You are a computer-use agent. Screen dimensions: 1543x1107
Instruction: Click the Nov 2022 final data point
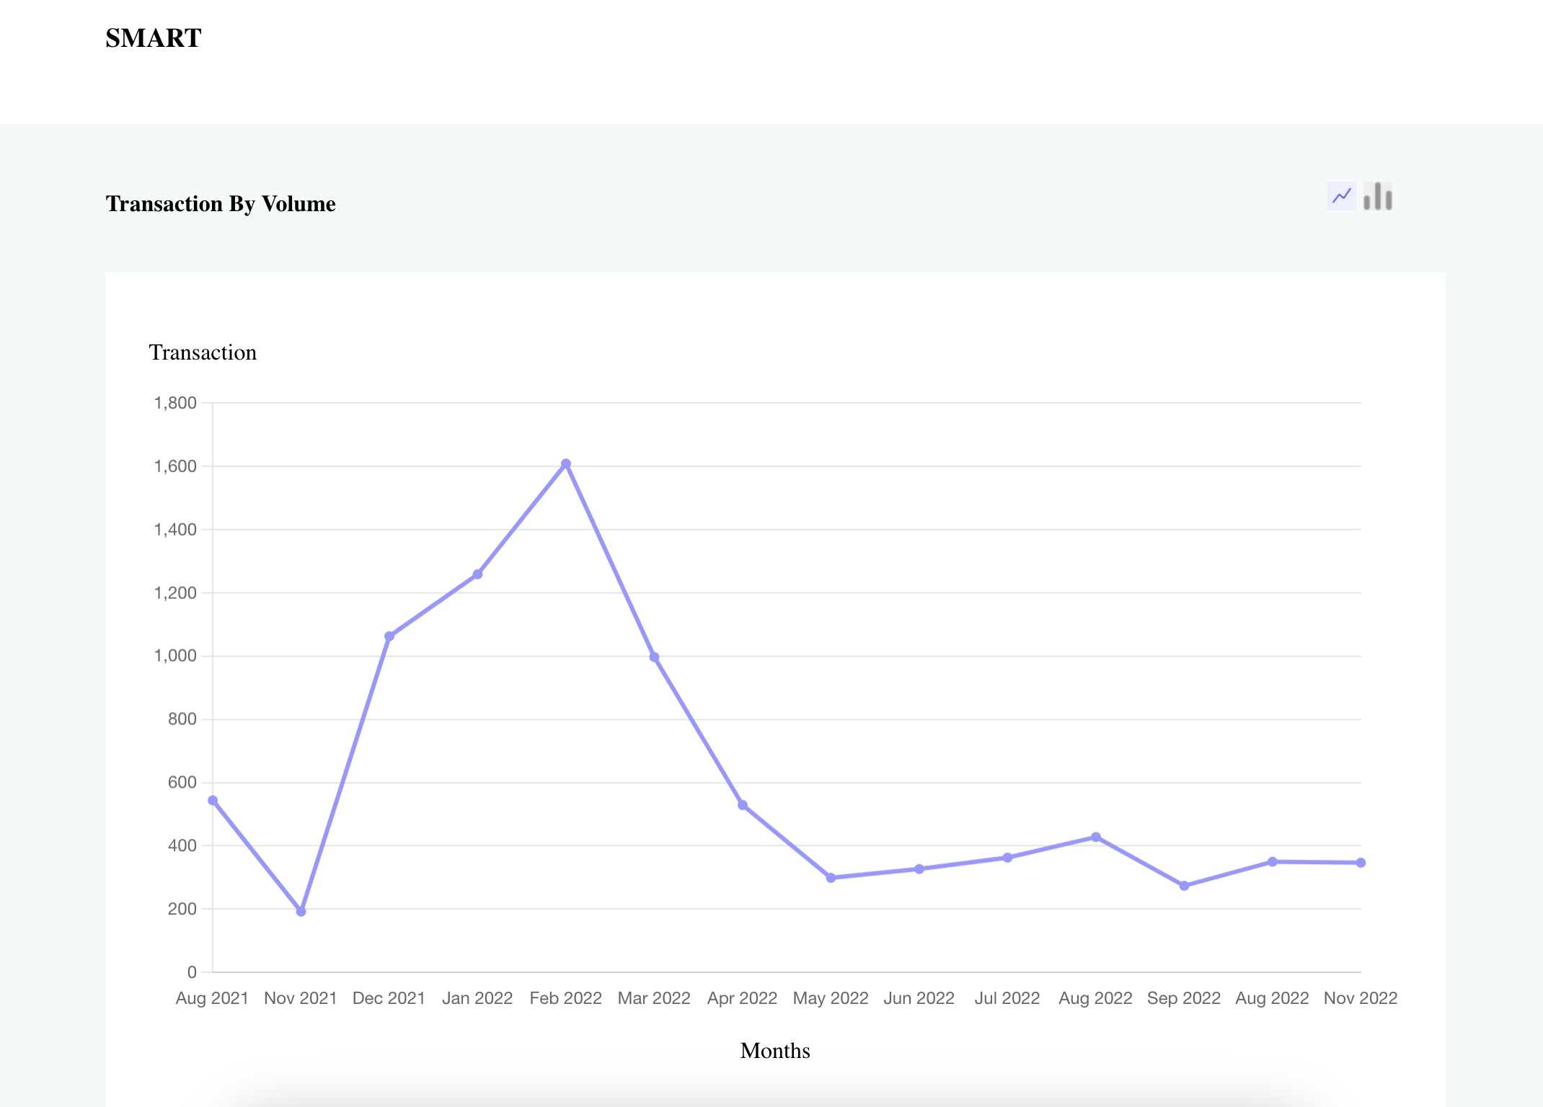[x=1361, y=863]
